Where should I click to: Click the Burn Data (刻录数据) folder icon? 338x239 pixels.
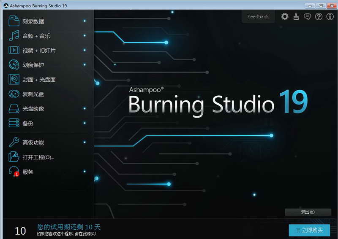(14, 21)
